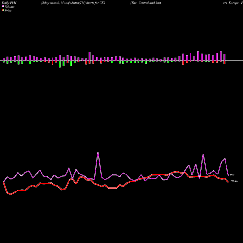Click the '0M' volume value label
Viewport: 243px width, 243px height.
[232, 175]
